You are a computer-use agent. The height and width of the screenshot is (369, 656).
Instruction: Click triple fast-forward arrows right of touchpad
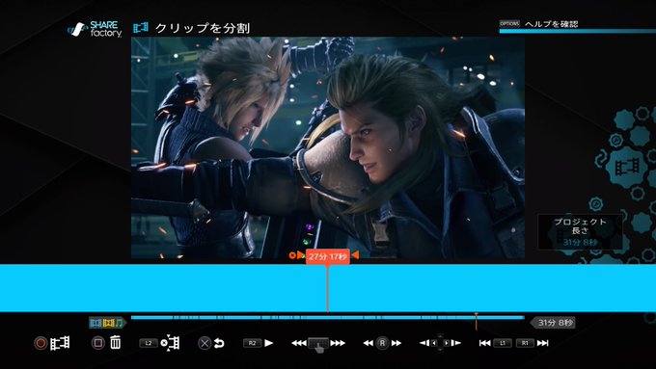pyautogui.click(x=338, y=343)
